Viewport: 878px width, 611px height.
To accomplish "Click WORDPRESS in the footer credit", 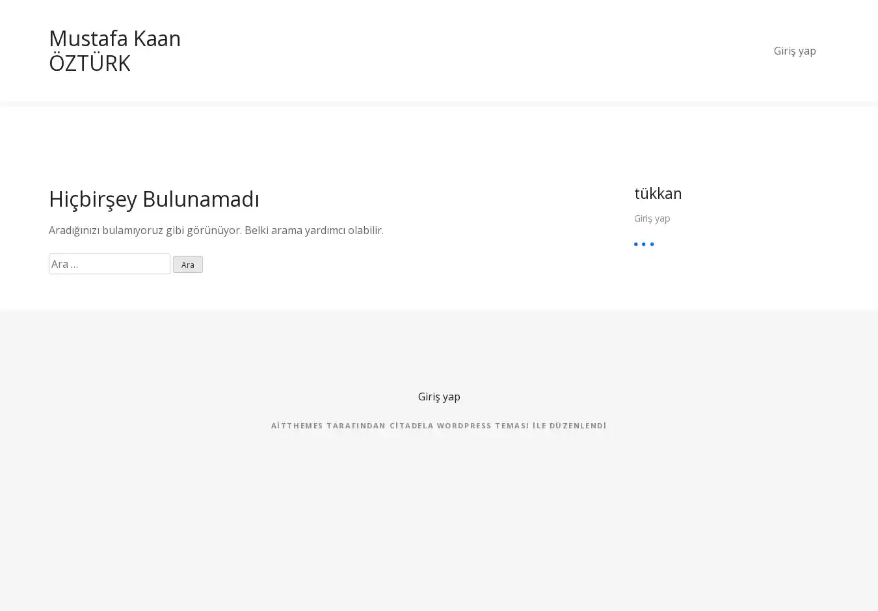I will pos(464,426).
